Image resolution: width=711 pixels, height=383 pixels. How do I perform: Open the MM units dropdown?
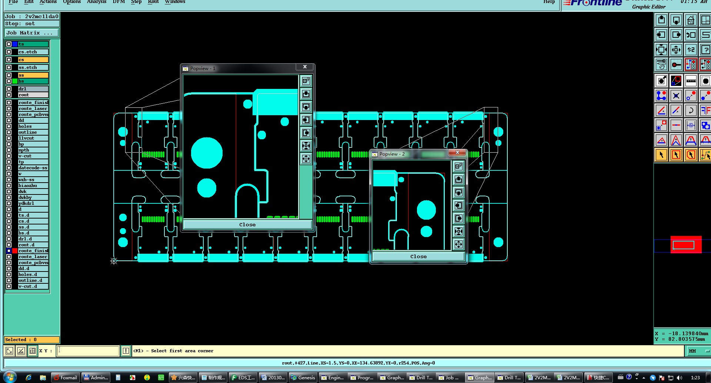(x=699, y=351)
